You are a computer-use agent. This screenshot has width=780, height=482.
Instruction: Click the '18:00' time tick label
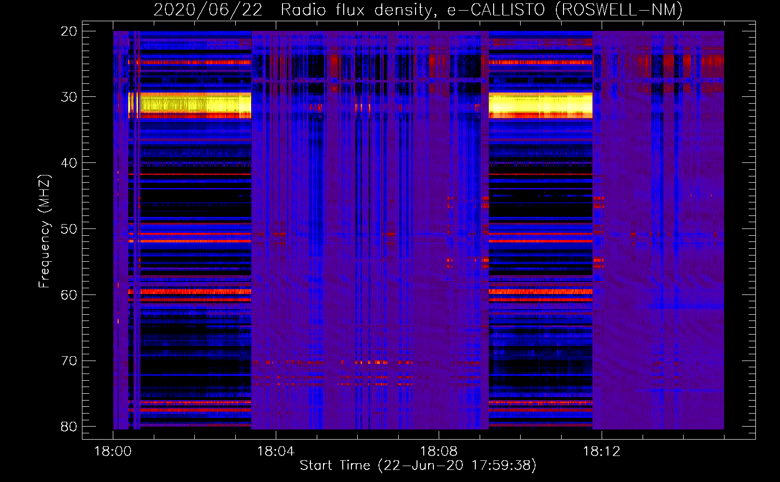pos(113,452)
